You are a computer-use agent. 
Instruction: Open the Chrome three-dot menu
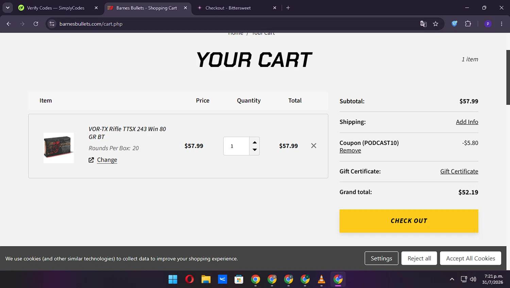(502, 24)
